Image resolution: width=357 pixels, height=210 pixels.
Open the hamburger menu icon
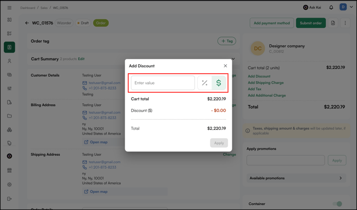pyautogui.click(x=10, y=8)
